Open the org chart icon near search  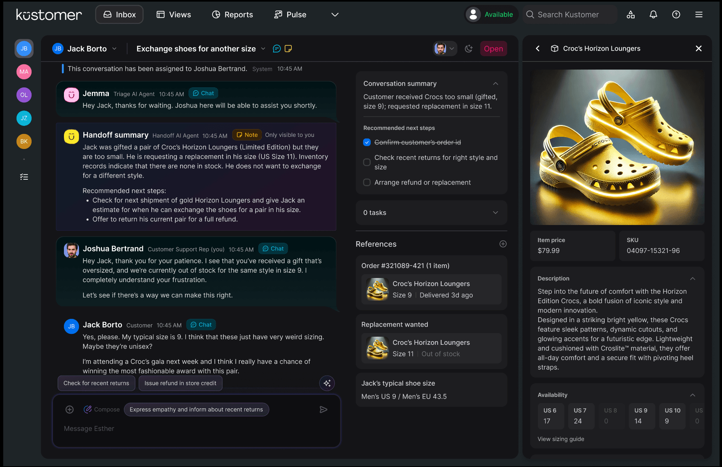coord(631,14)
